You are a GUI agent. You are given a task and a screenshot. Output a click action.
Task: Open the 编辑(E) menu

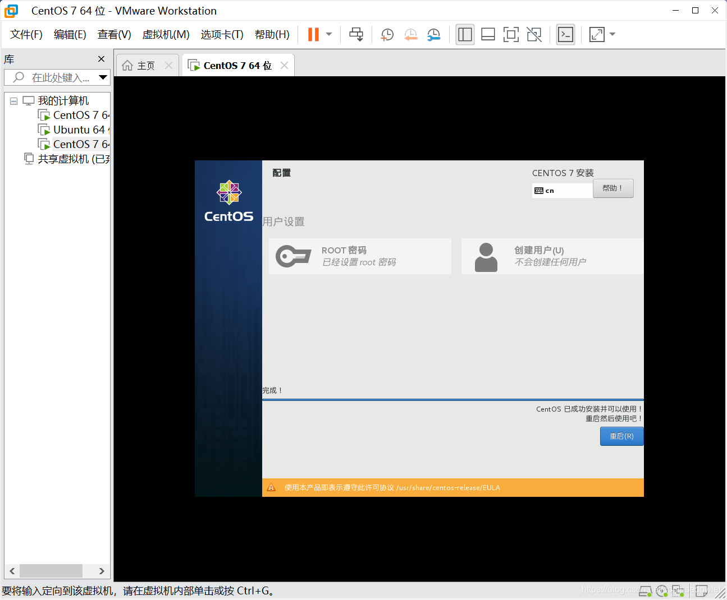click(70, 35)
